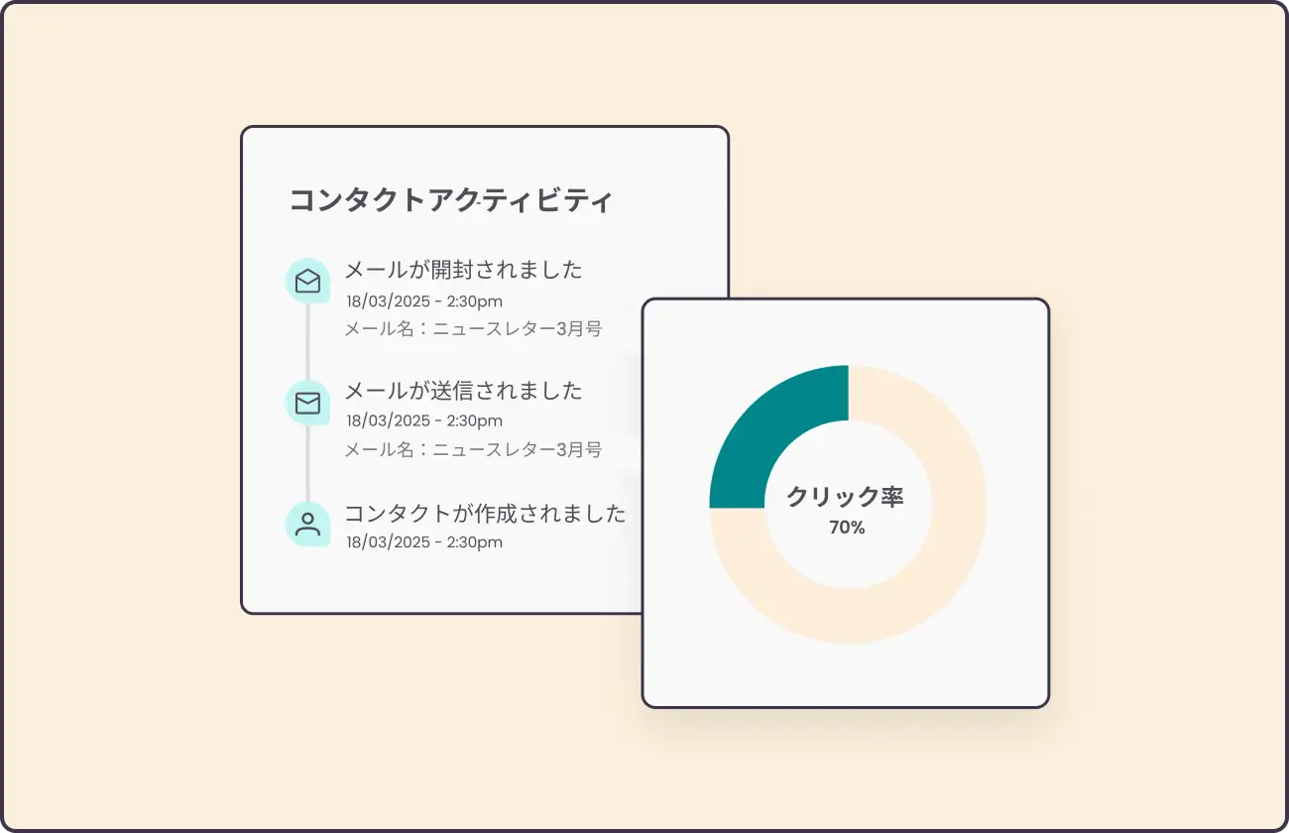Click timeline line between opened and sent icons

tap(308, 342)
